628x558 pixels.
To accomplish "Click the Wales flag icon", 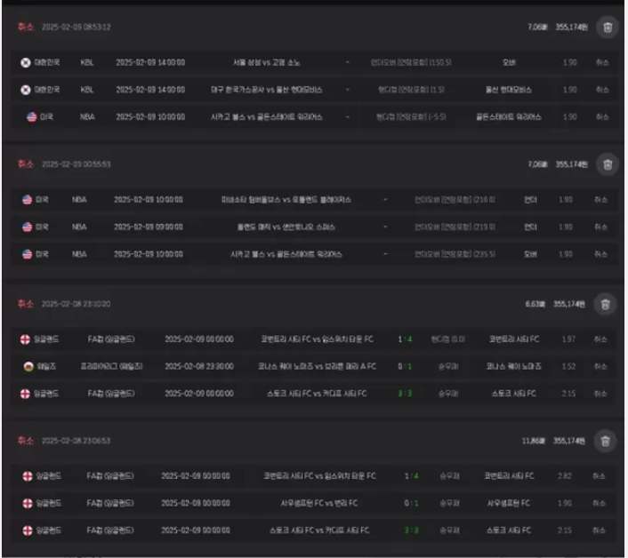I will pos(28,366).
